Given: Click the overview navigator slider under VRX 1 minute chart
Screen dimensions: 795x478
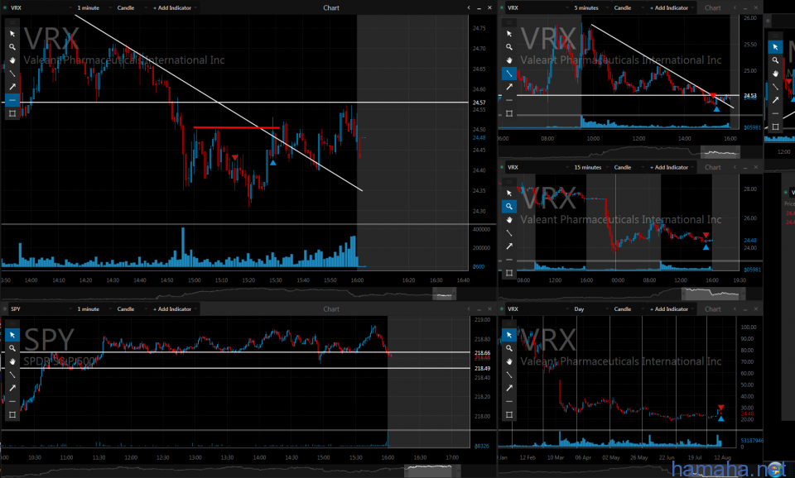Looking at the screenshot, I should pos(444,294).
